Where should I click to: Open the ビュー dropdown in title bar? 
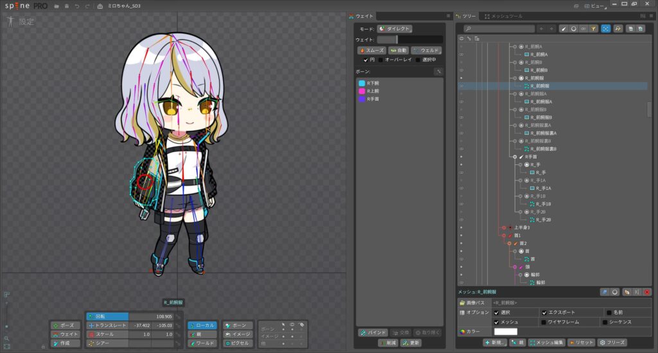(596, 6)
